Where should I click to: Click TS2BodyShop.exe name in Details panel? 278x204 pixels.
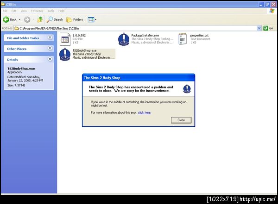coord(21,68)
